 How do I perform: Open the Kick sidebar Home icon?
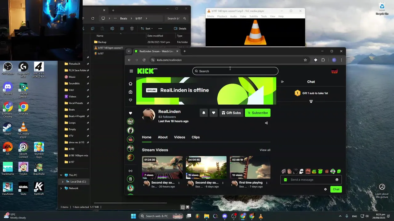(x=131, y=84)
